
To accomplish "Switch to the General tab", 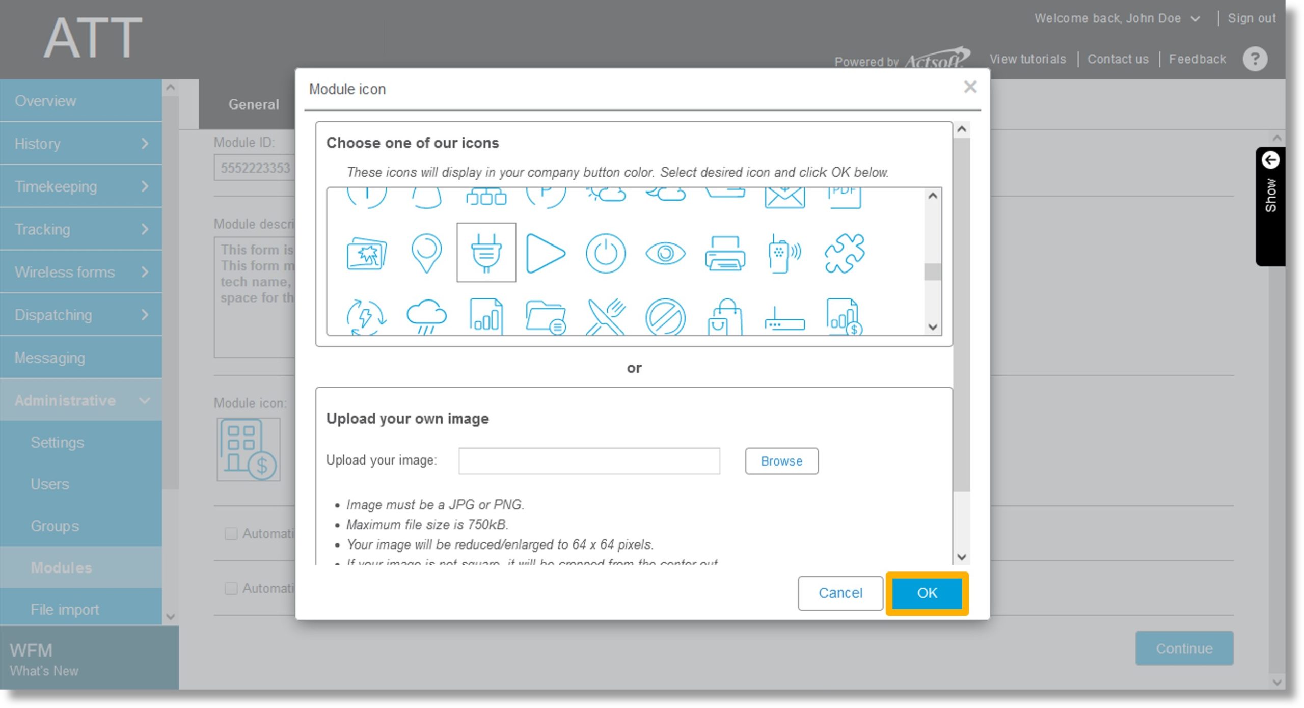I will point(253,104).
